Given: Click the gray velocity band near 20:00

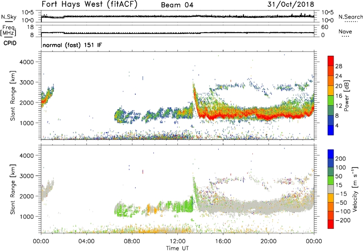Looking at the screenshot, I should [x=269, y=207].
